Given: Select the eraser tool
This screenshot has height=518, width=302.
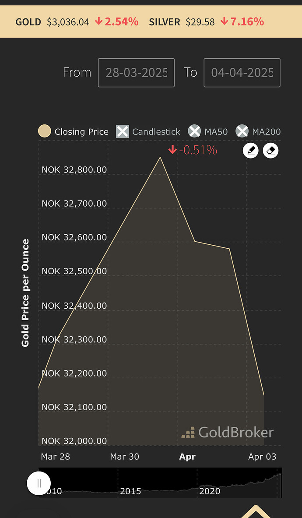Looking at the screenshot, I should (270, 151).
